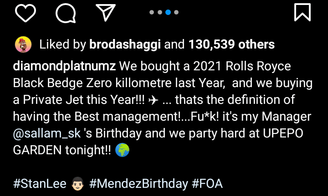
Task: Tap the active blue carousel dot
Action: (x=168, y=12)
